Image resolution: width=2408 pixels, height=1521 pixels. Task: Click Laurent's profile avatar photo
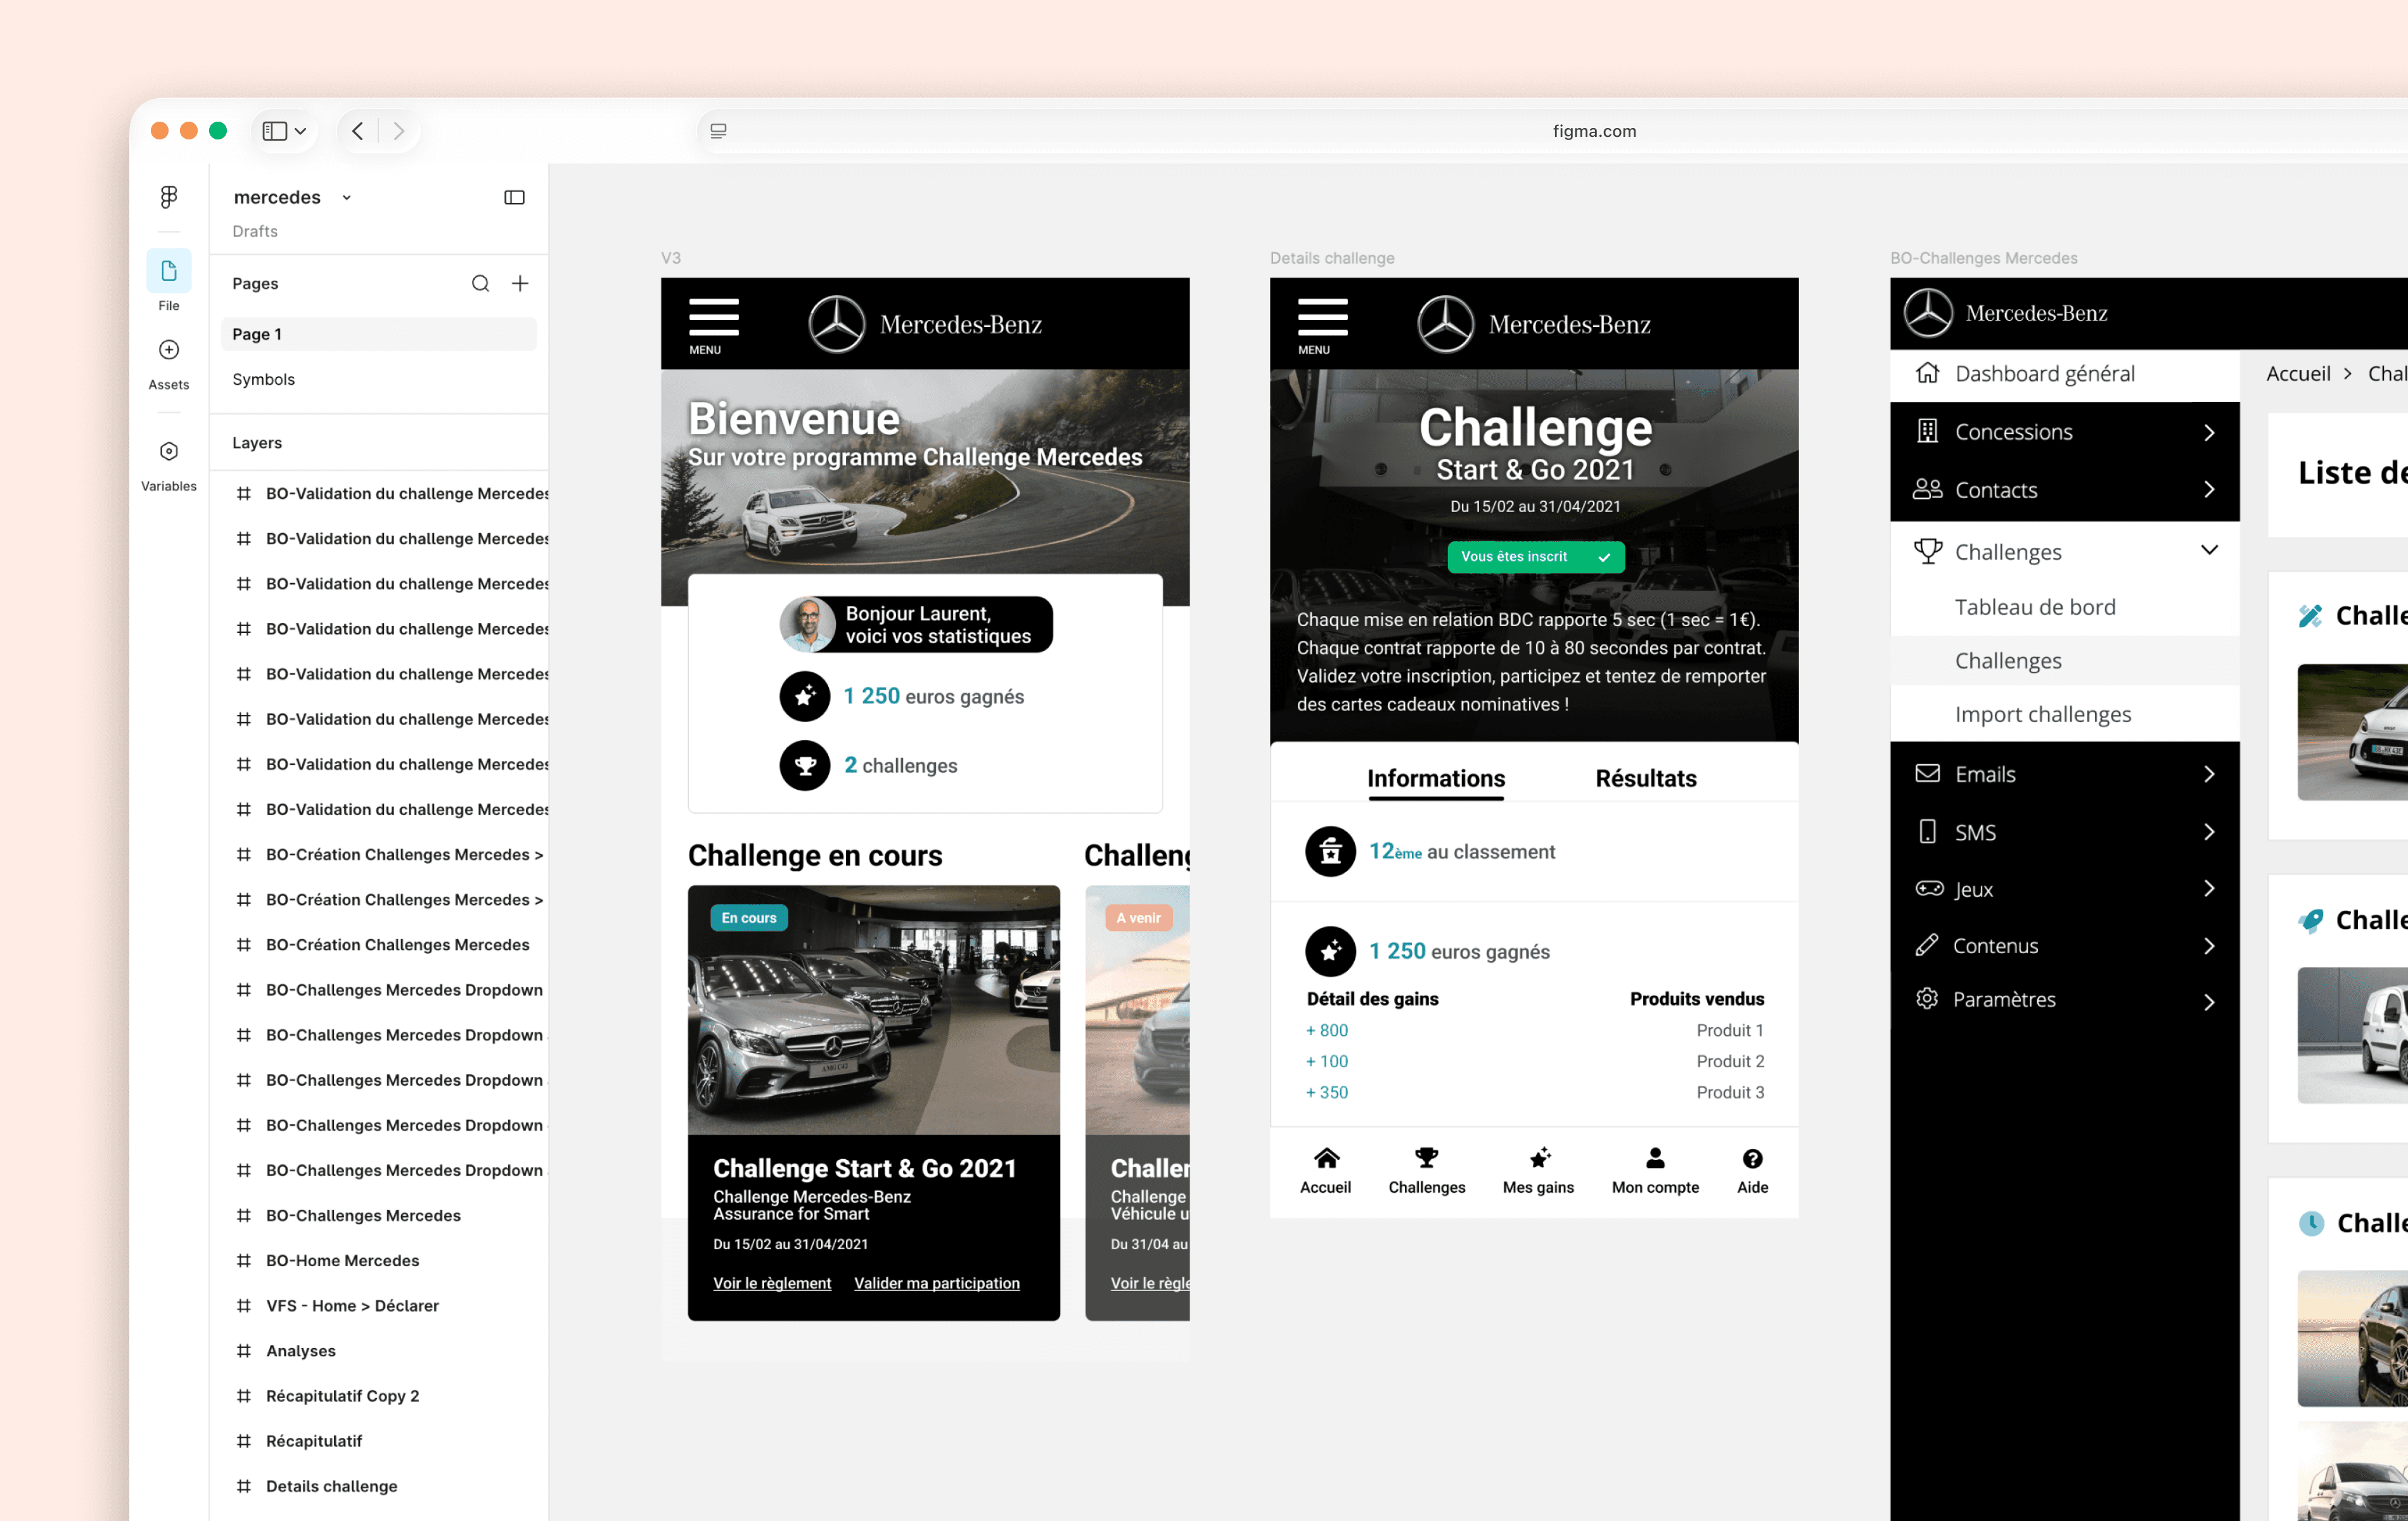tap(808, 625)
